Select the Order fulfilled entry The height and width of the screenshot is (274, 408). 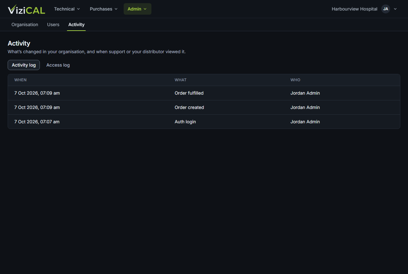tap(204, 93)
